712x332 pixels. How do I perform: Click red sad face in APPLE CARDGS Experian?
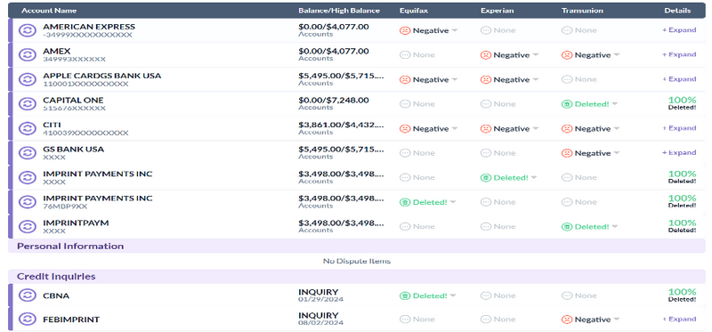tap(486, 79)
